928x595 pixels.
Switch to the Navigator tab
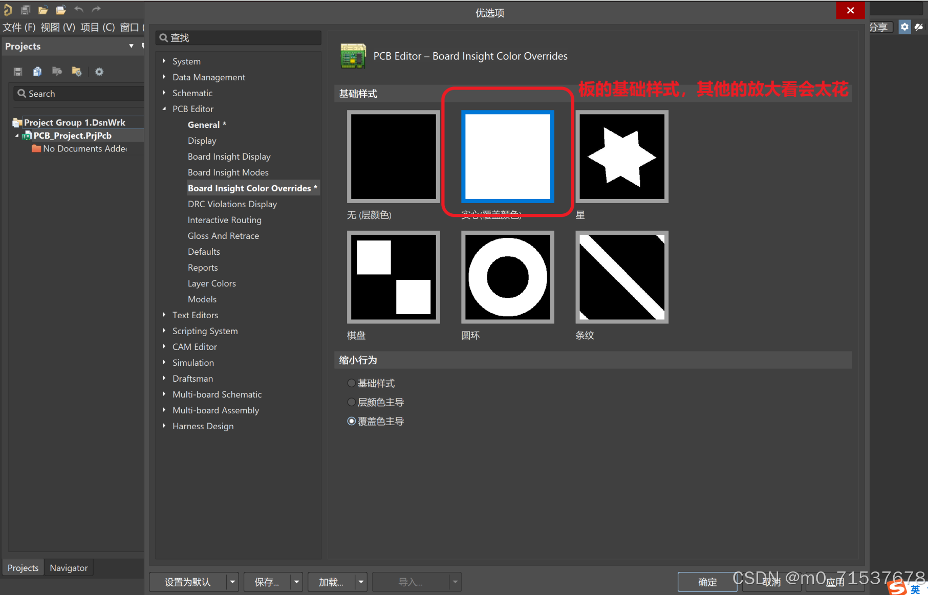click(x=69, y=568)
